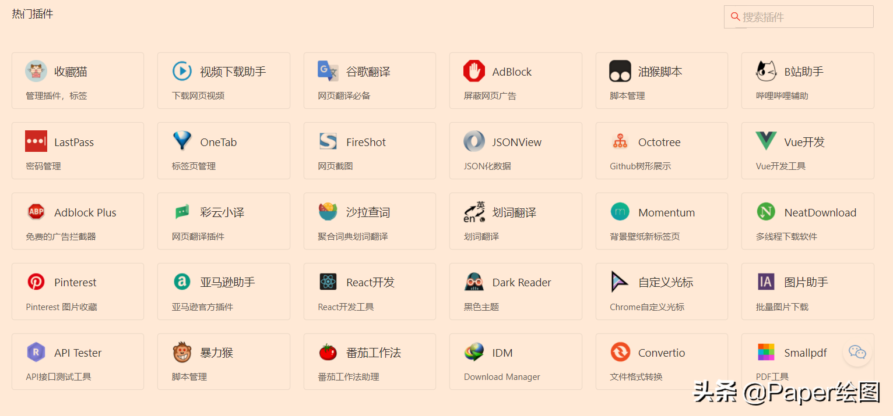Click the 聚合词典划词翻译 description text
Image resolution: width=893 pixels, height=416 pixels.
353,237
